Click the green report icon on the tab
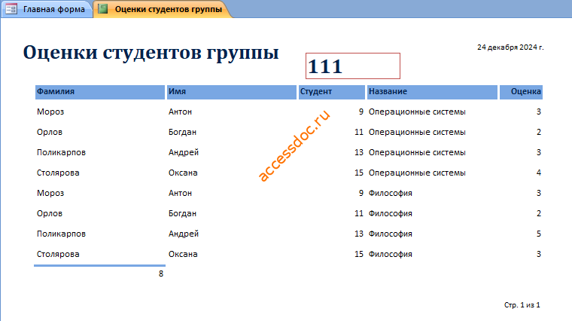The width and height of the screenshot is (572, 321). click(x=103, y=9)
